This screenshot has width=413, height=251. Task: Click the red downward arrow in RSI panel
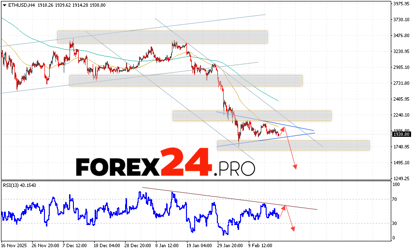point(289,218)
